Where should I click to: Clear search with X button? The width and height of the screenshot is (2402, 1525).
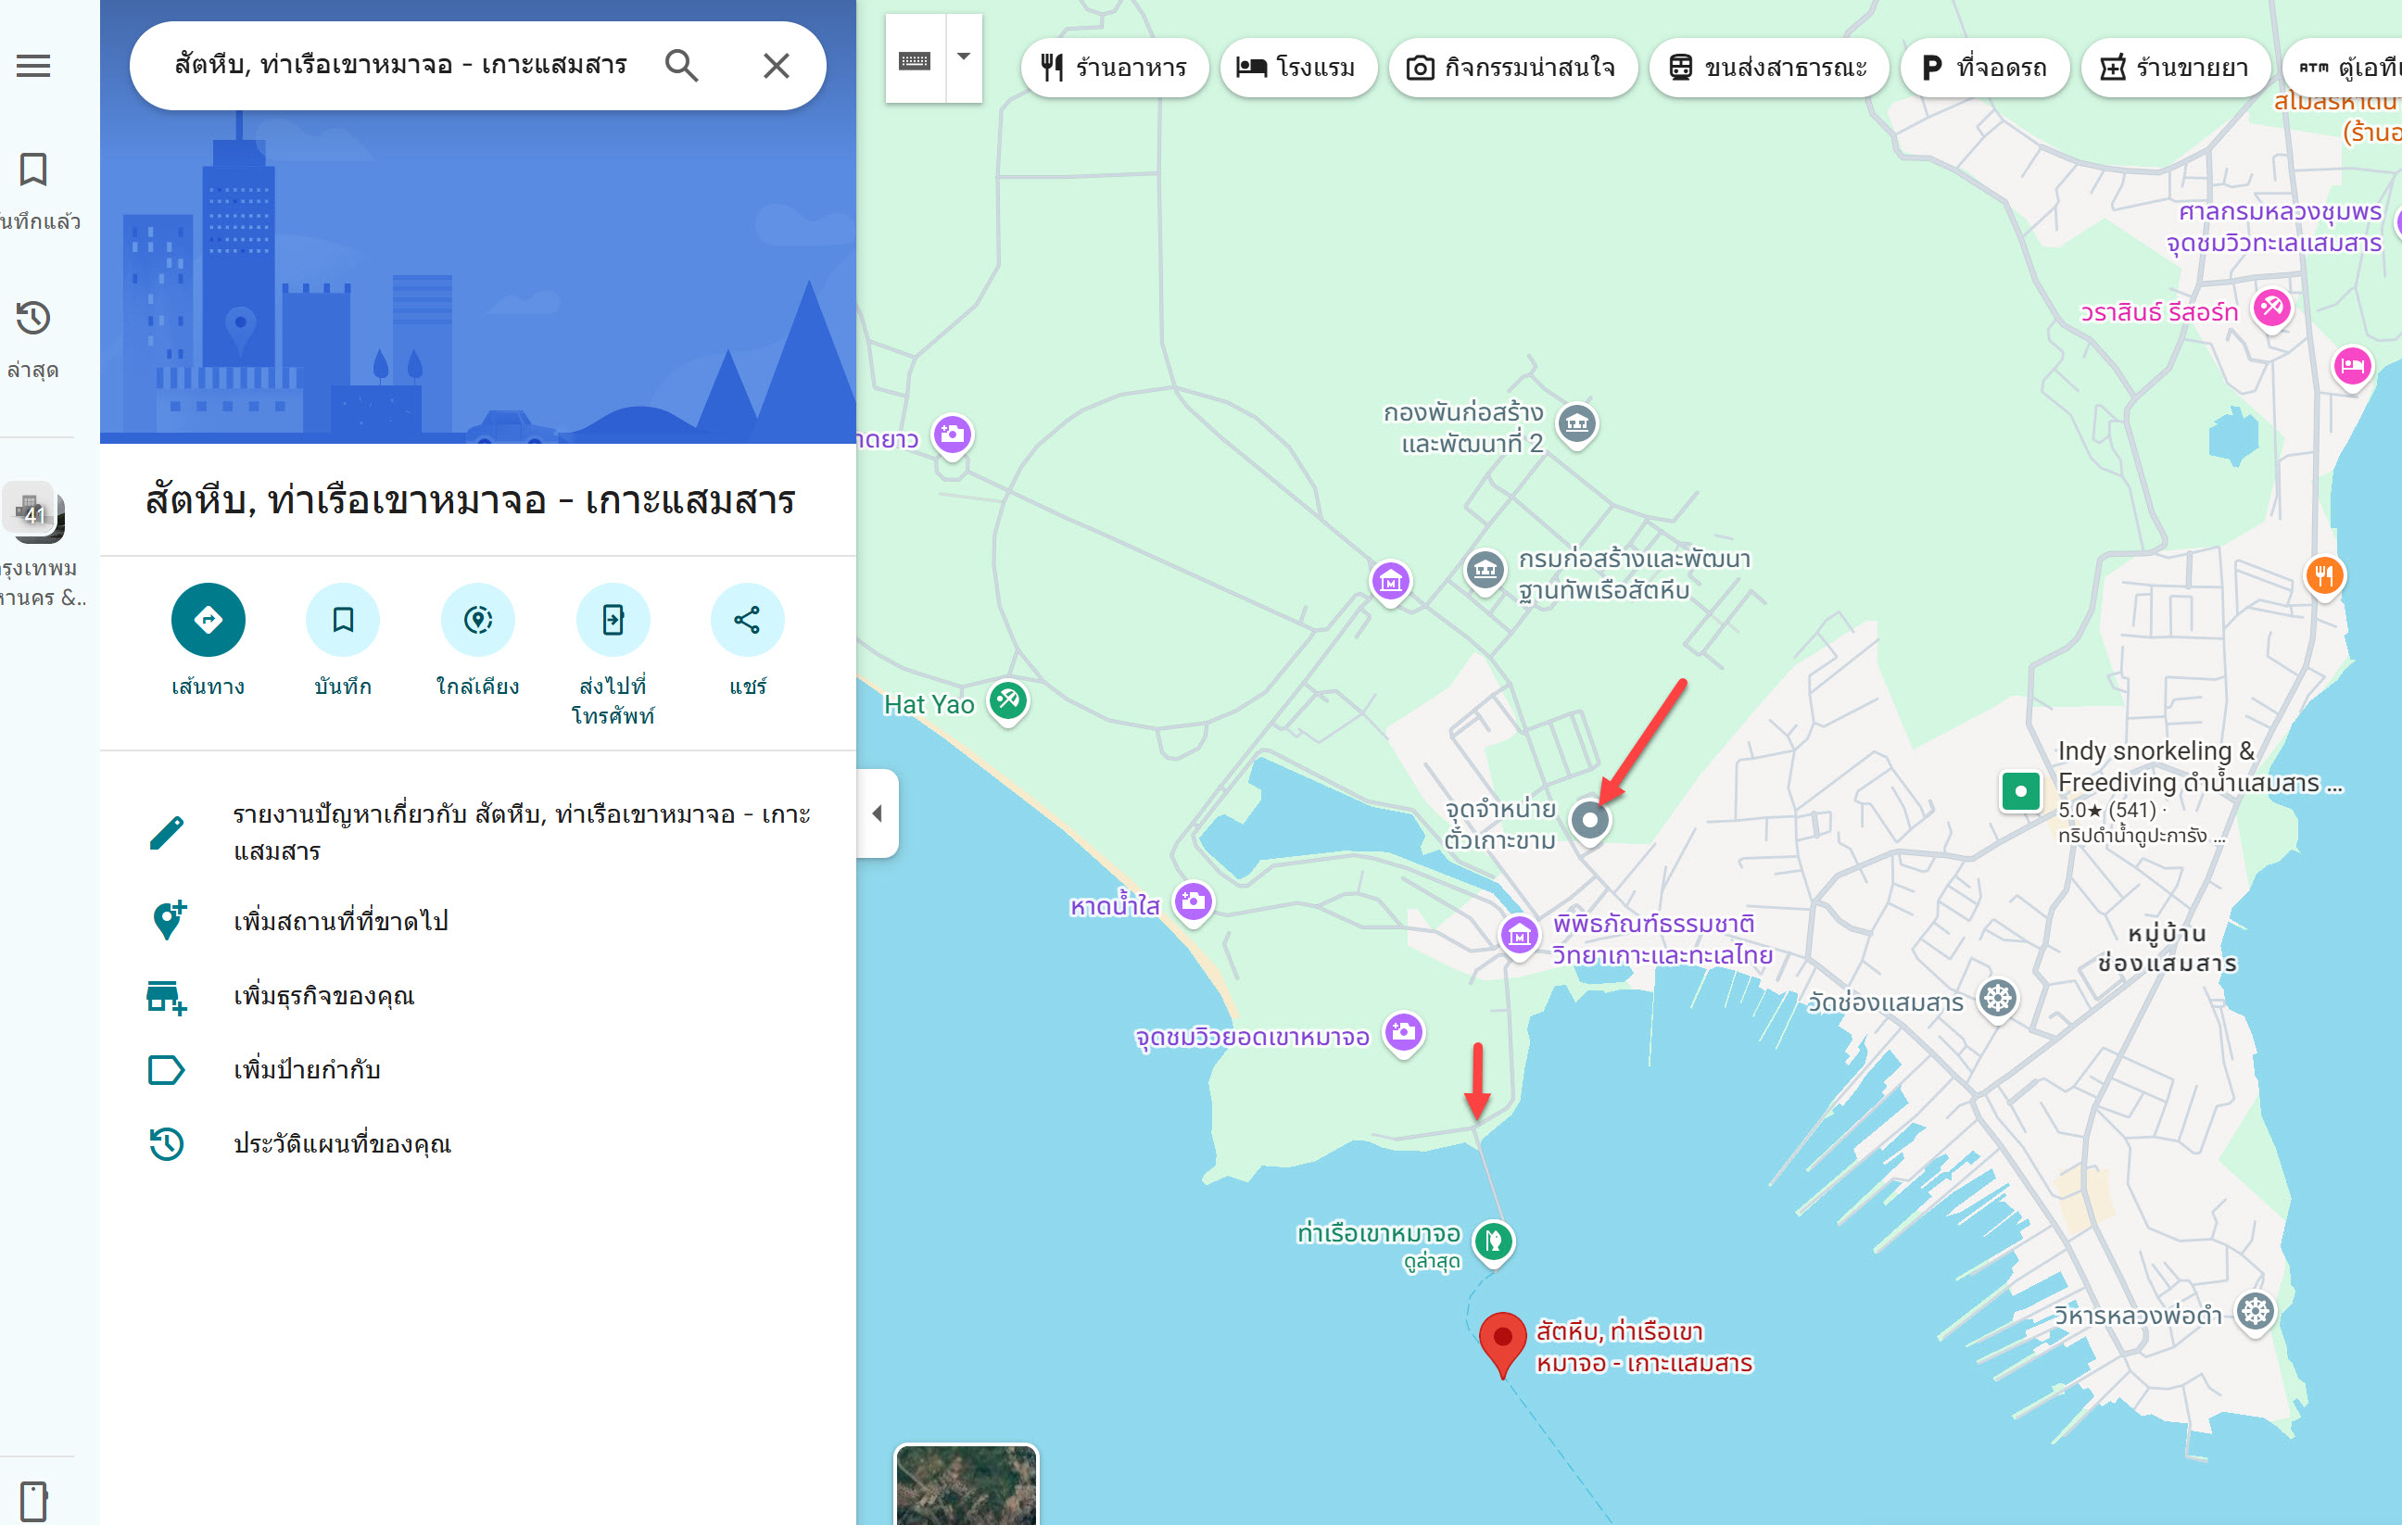coord(776,66)
